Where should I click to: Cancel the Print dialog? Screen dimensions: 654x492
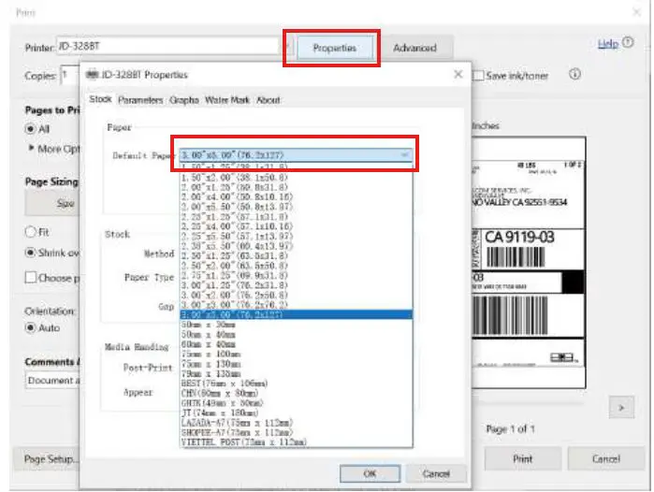(x=605, y=458)
